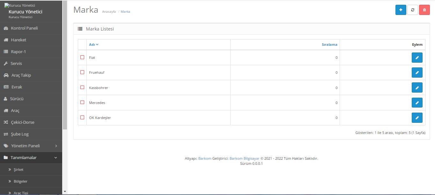Tick the OK Kardeşler row checkbox
The height and width of the screenshot is (195, 435).
point(82,117)
